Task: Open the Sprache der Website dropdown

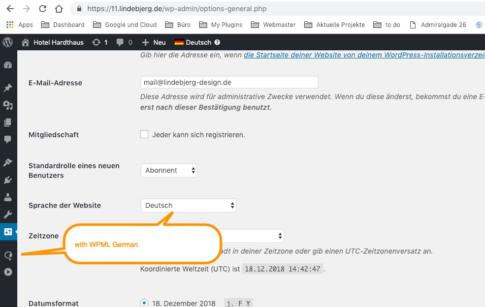Action: pos(188,205)
